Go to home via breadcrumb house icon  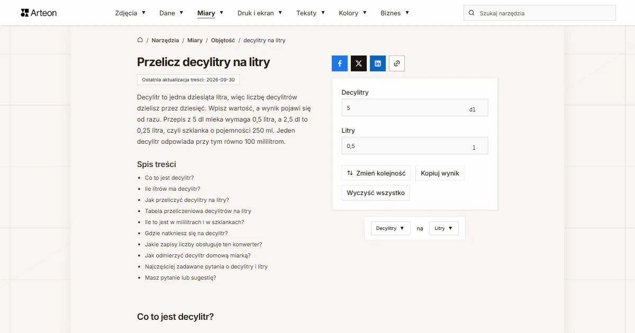pyautogui.click(x=140, y=40)
